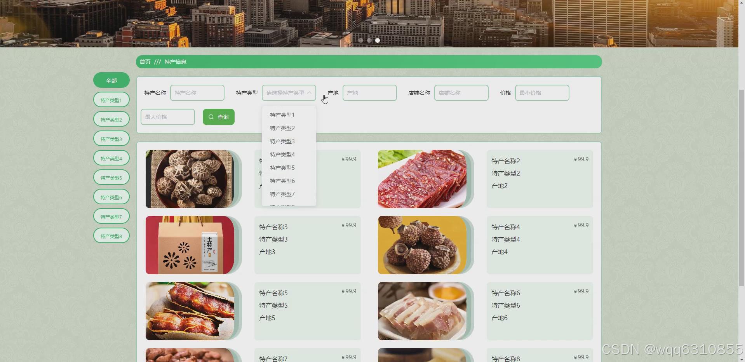
Task: Select the third carousel indicator dot
Action: (x=378, y=40)
